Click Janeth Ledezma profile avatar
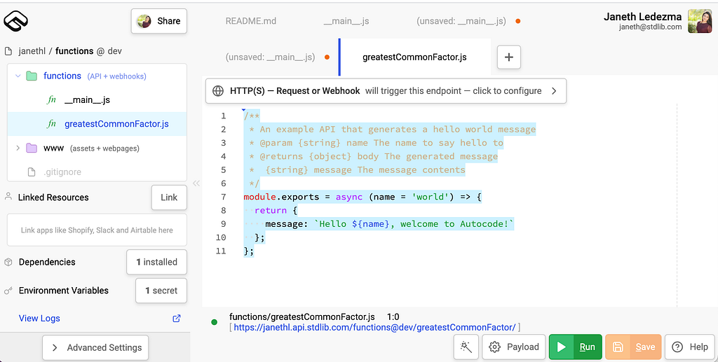Viewport: 718px width, 362px height. click(x=700, y=21)
